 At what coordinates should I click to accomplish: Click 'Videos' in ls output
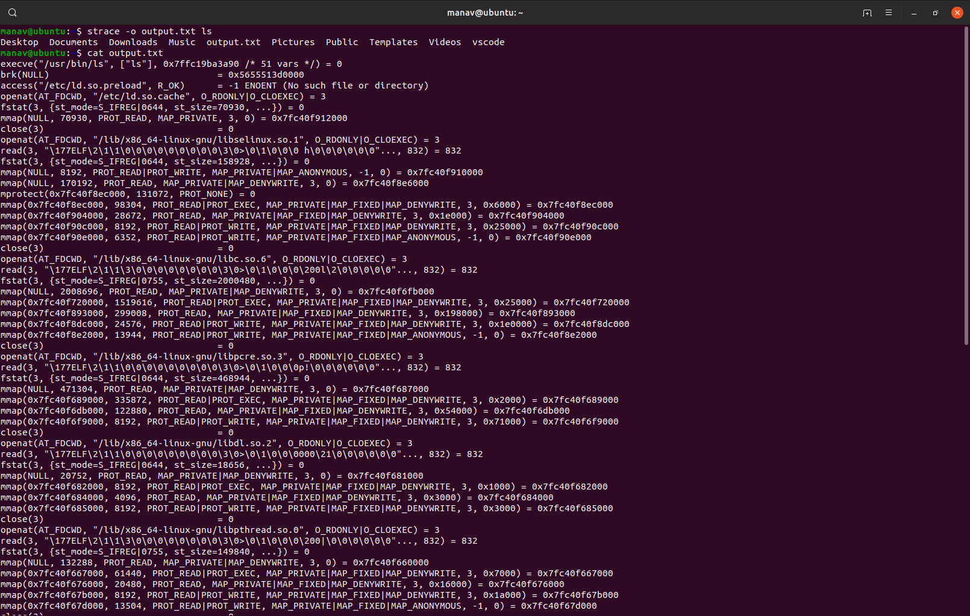(445, 42)
